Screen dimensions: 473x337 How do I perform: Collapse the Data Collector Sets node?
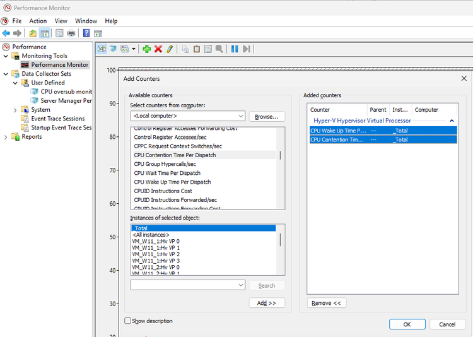click(x=6, y=74)
